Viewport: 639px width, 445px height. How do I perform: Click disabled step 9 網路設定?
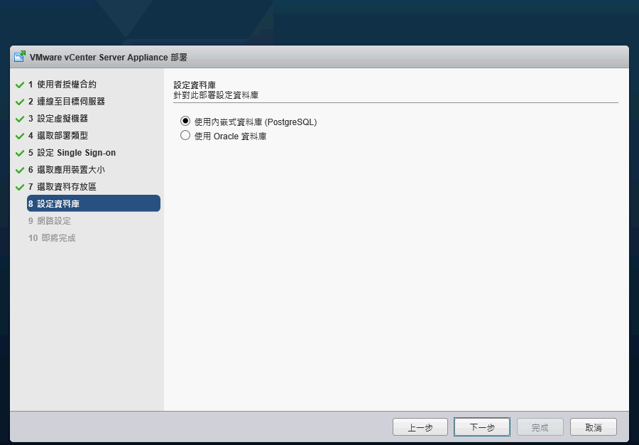click(50, 221)
